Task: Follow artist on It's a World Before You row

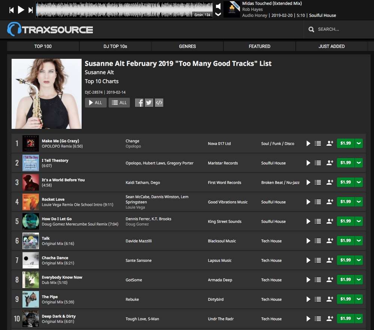Action: tap(329, 182)
